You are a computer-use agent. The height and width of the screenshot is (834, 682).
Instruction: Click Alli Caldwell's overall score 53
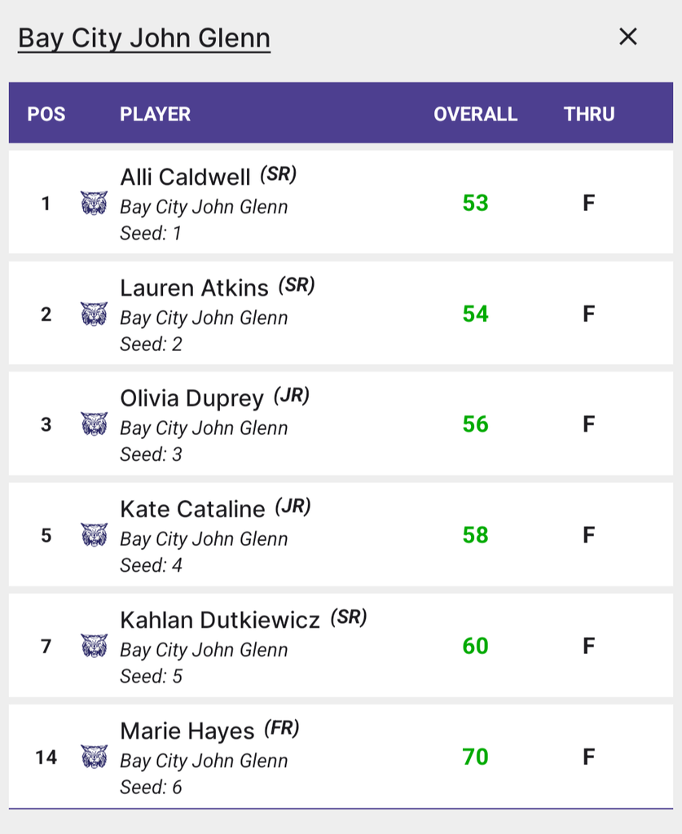475,203
